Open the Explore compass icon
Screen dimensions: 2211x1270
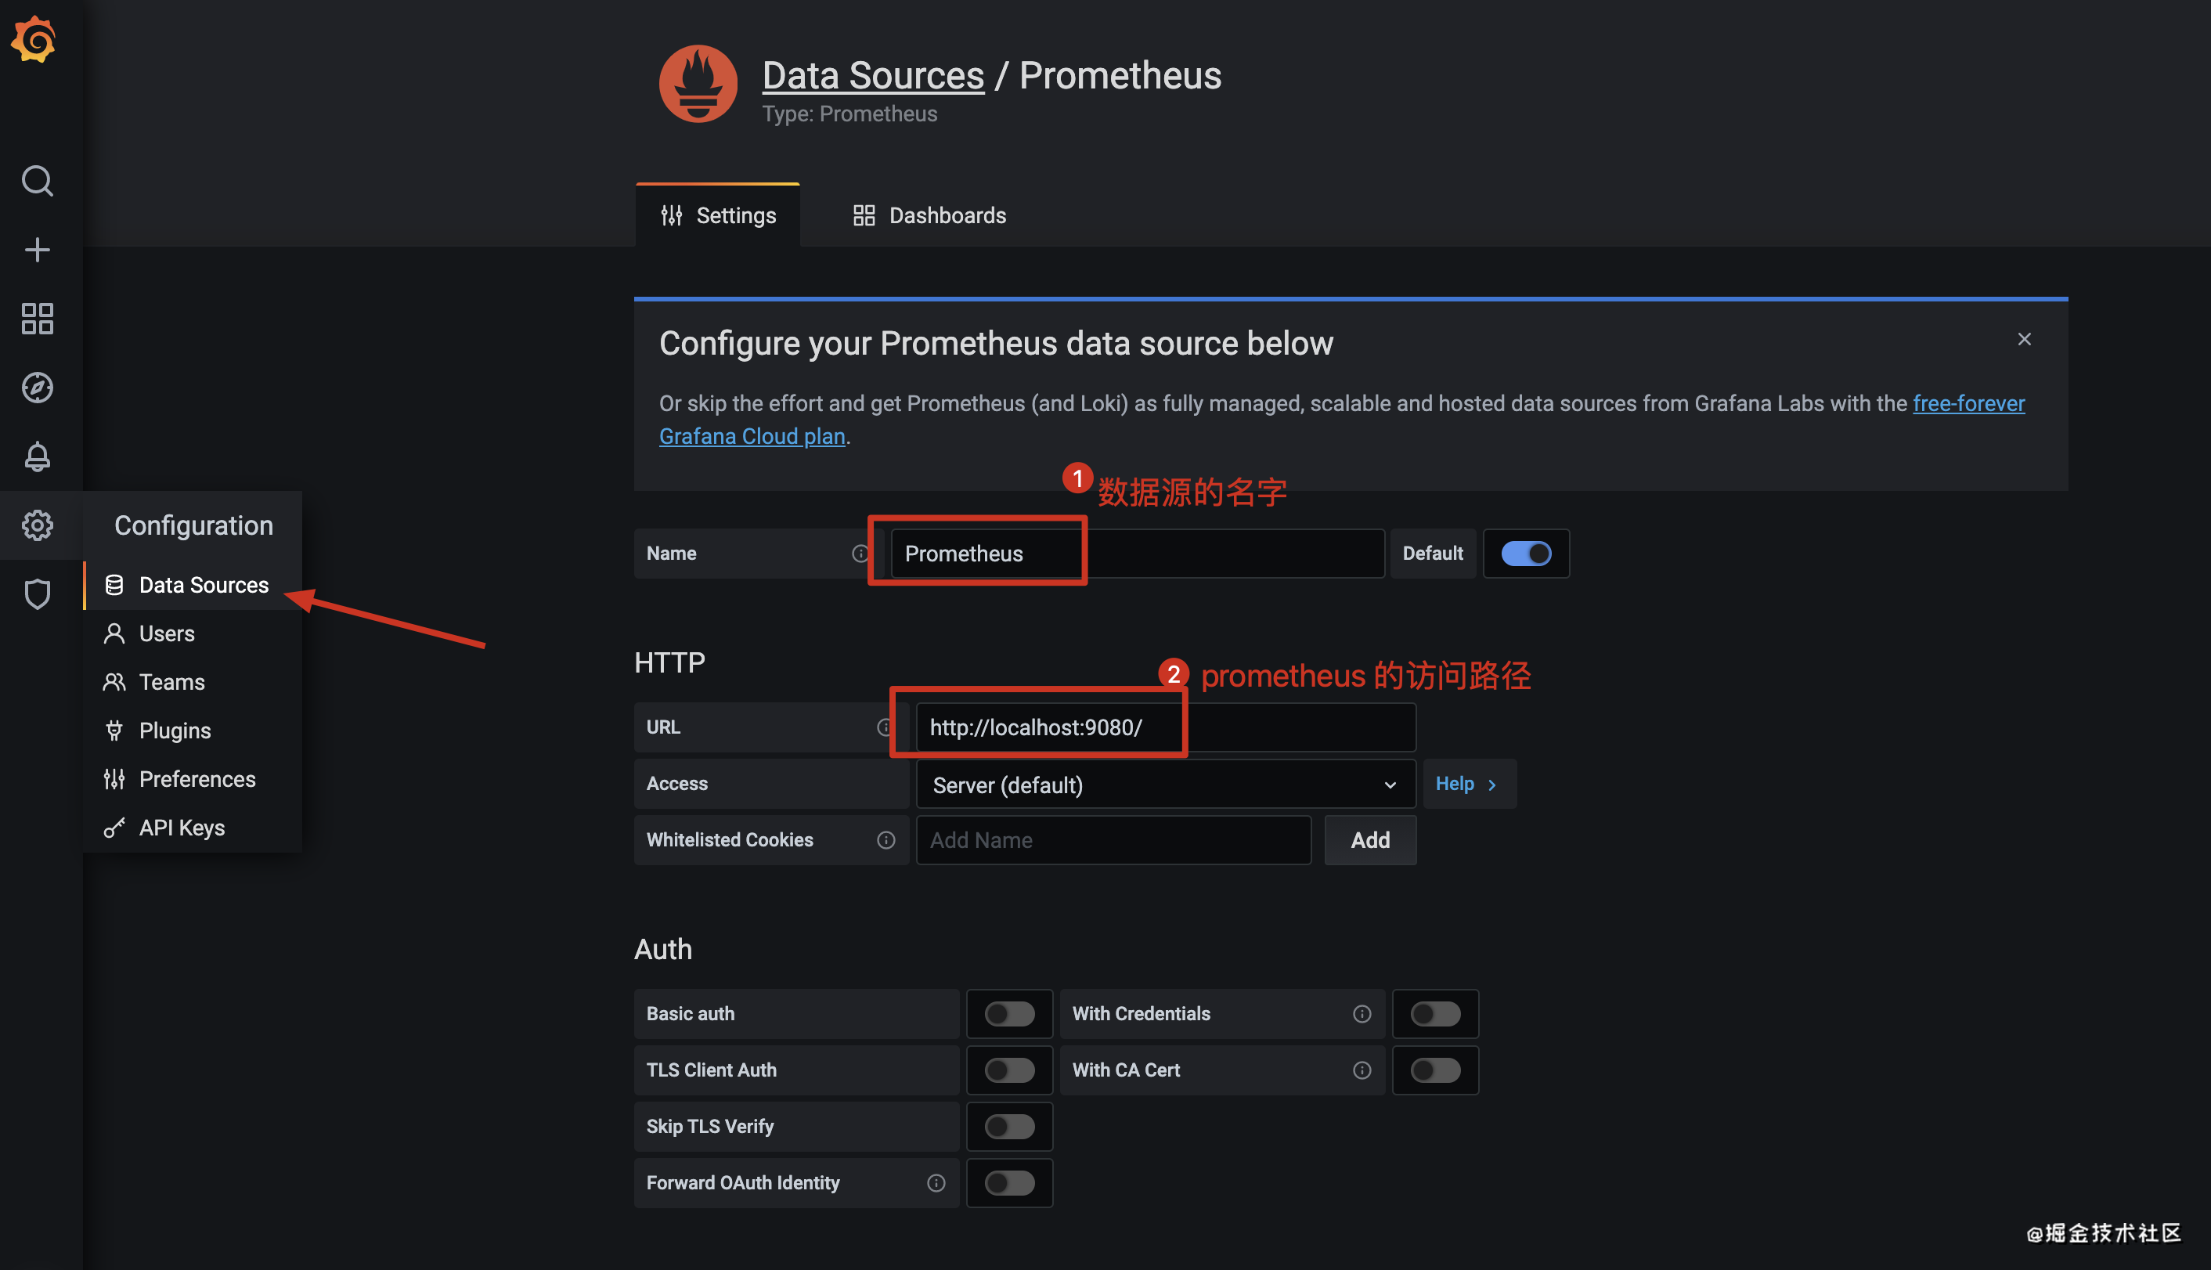(x=37, y=388)
